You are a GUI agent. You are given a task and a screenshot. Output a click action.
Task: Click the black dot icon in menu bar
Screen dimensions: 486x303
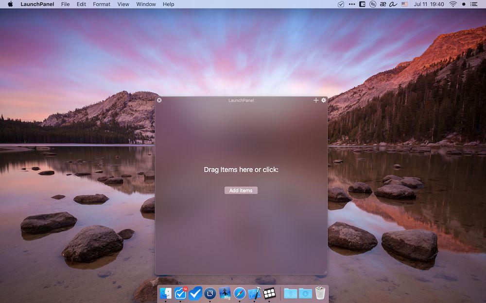pyautogui.click(x=464, y=4)
